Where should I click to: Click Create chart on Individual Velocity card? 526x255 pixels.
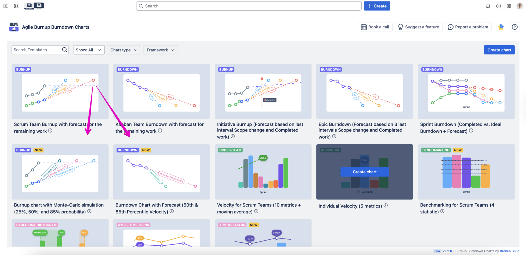(x=365, y=172)
